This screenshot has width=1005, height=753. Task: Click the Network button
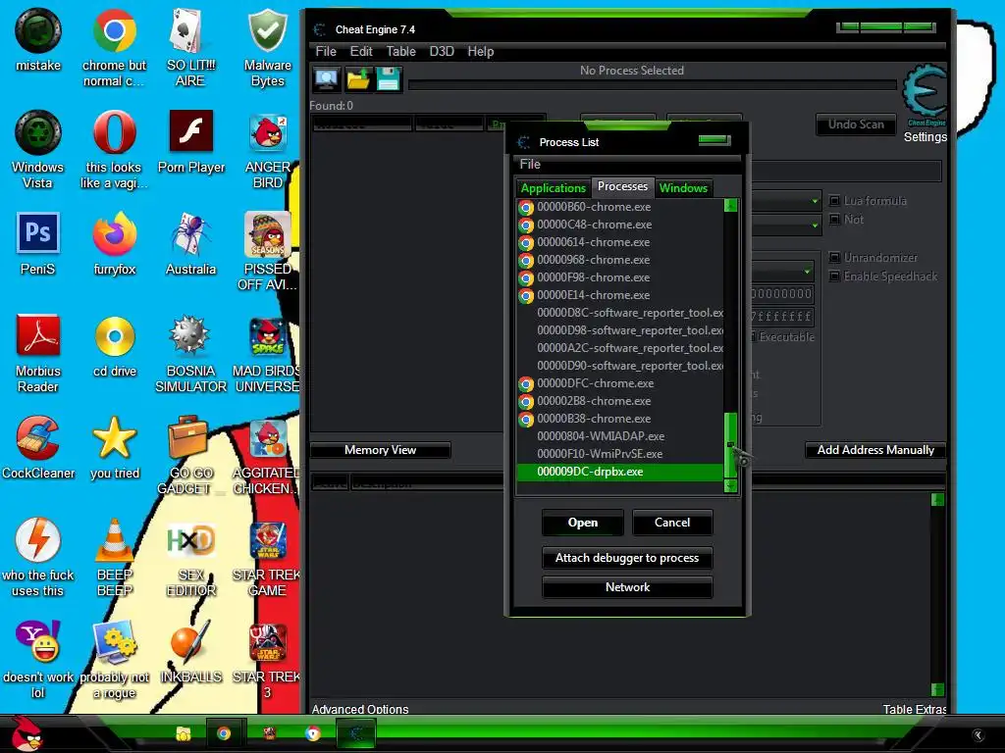pyautogui.click(x=627, y=587)
